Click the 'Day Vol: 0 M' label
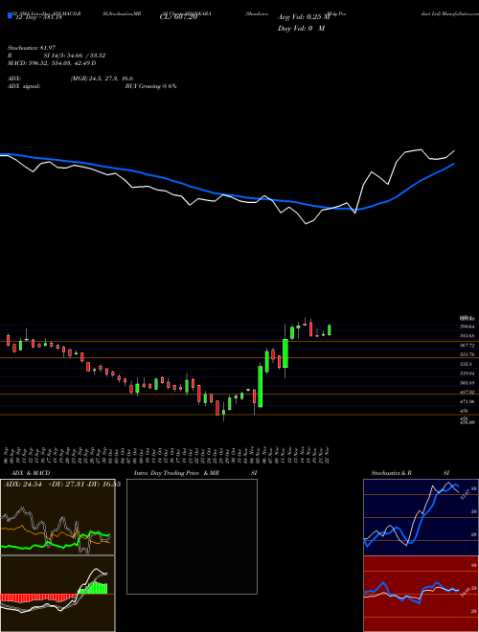The height and width of the screenshot is (632, 479). coord(302,28)
